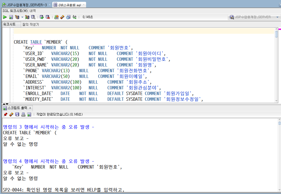
Task: Click the '명령의 3 행에서 시작하는 중 오류 발생' message
Action: click(49, 127)
